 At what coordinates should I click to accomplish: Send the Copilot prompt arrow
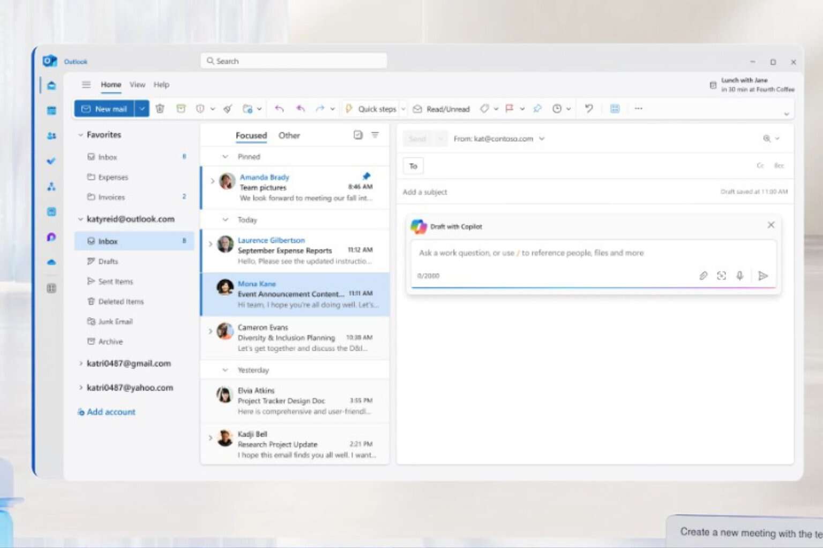763,276
